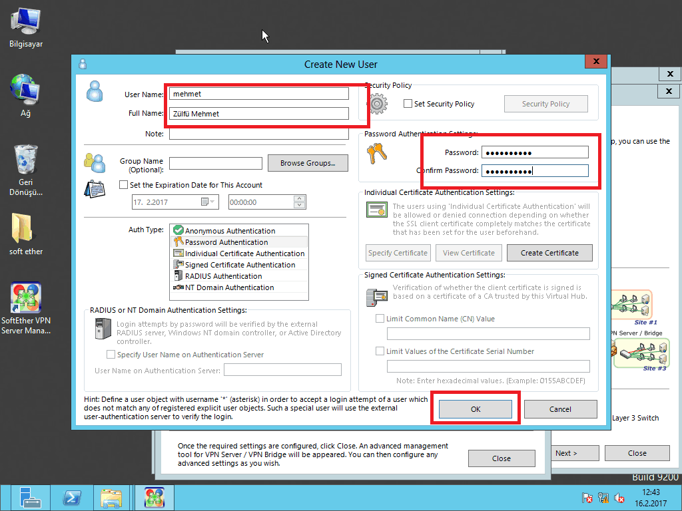This screenshot has height=511, width=682.
Task: Enable the Set Security Policy checkbox
Action: pos(409,104)
